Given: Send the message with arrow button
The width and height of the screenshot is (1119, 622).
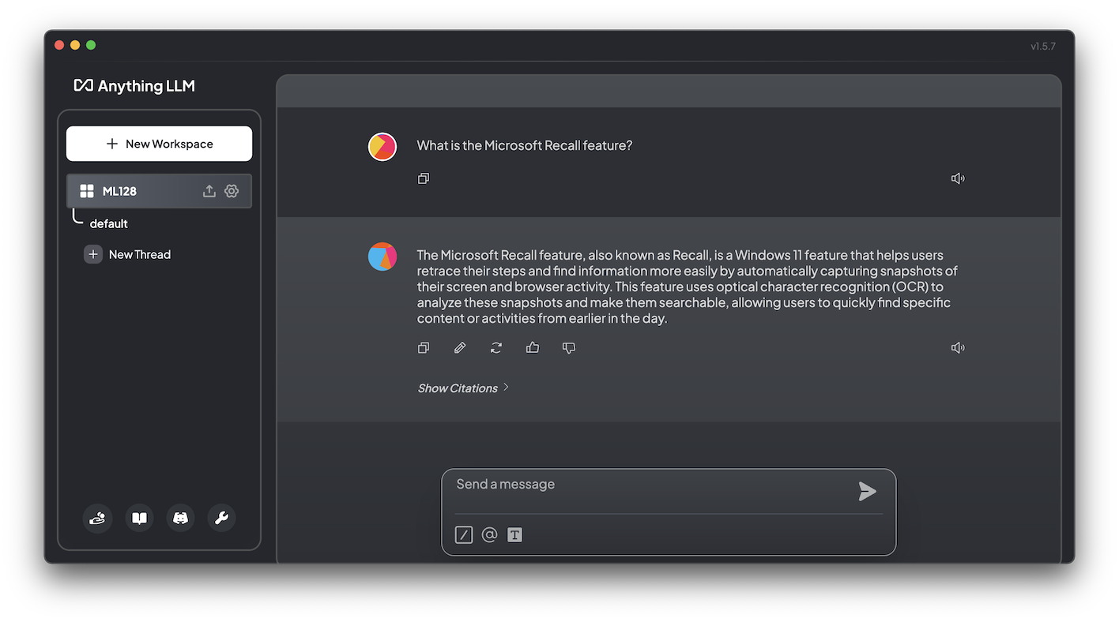Looking at the screenshot, I should point(867,492).
